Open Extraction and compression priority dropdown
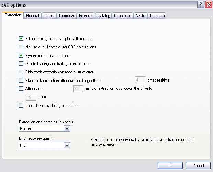The image size is (213, 172). [x=45, y=128]
